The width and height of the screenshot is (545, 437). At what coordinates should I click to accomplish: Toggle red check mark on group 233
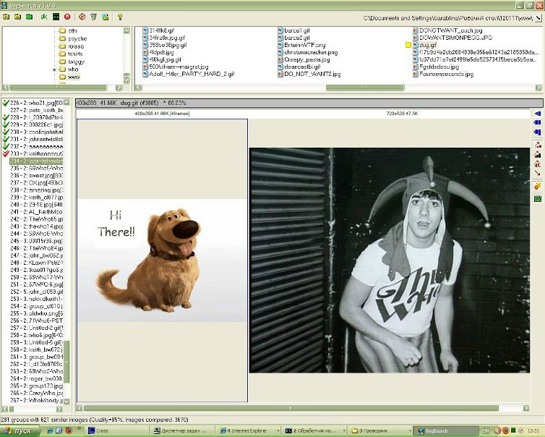[x=6, y=153]
